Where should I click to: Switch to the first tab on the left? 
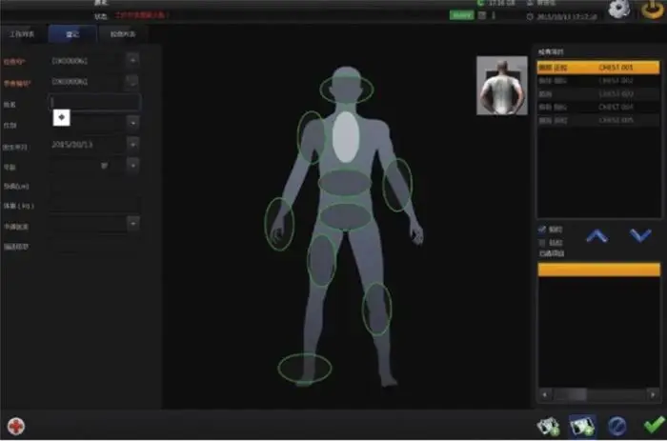click(x=22, y=33)
